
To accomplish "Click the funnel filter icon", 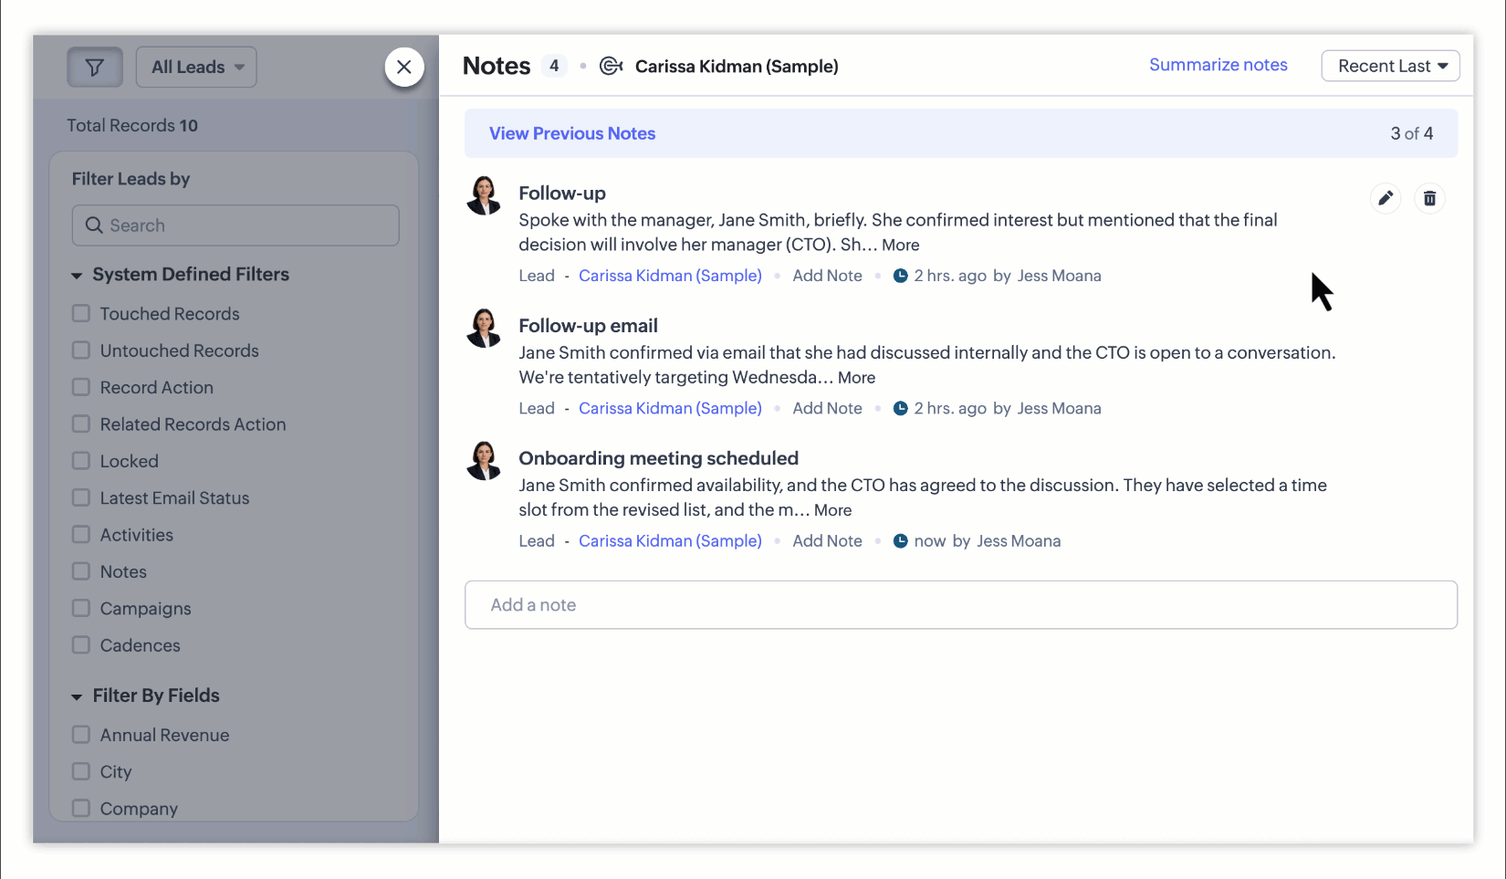I will pyautogui.click(x=94, y=68).
